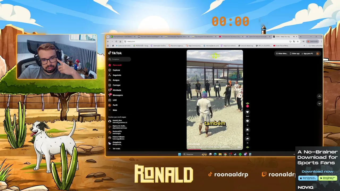Click the browser home button

click(x=120, y=41)
